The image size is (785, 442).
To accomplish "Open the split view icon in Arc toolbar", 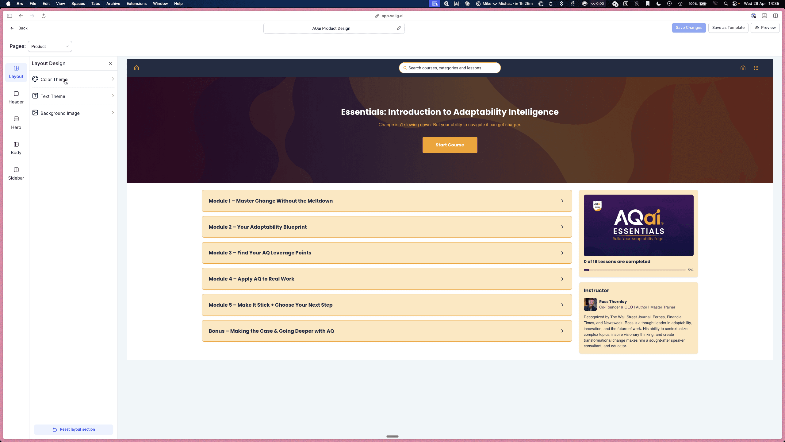I will tap(775, 16).
